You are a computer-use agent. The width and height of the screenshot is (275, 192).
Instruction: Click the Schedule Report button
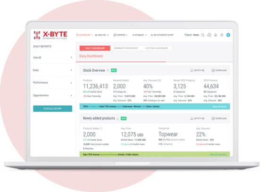coord(53,109)
